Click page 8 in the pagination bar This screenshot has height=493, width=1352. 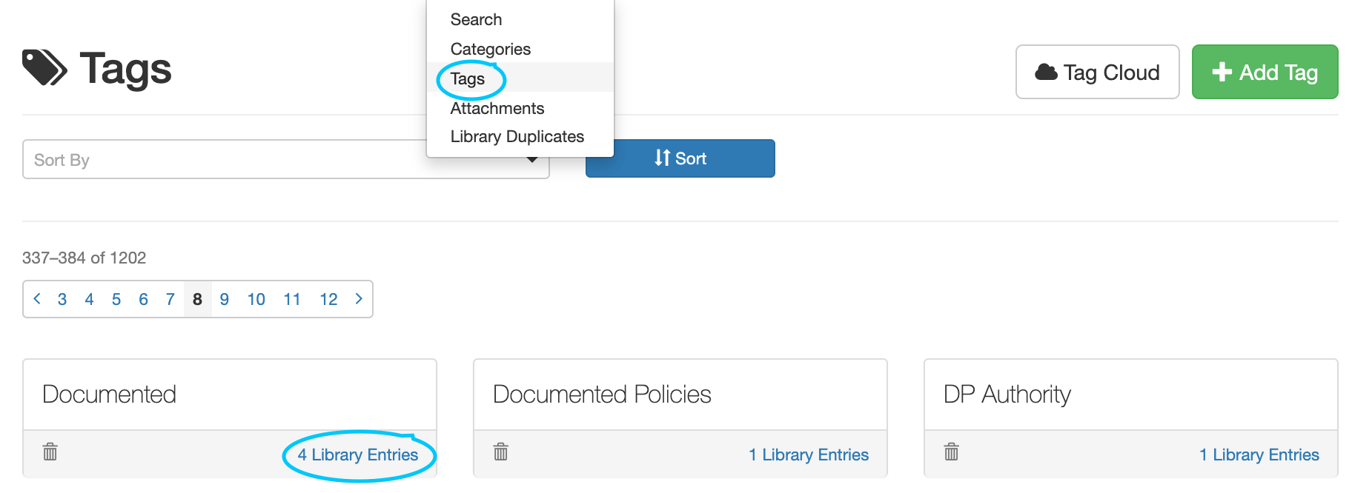coord(197,299)
